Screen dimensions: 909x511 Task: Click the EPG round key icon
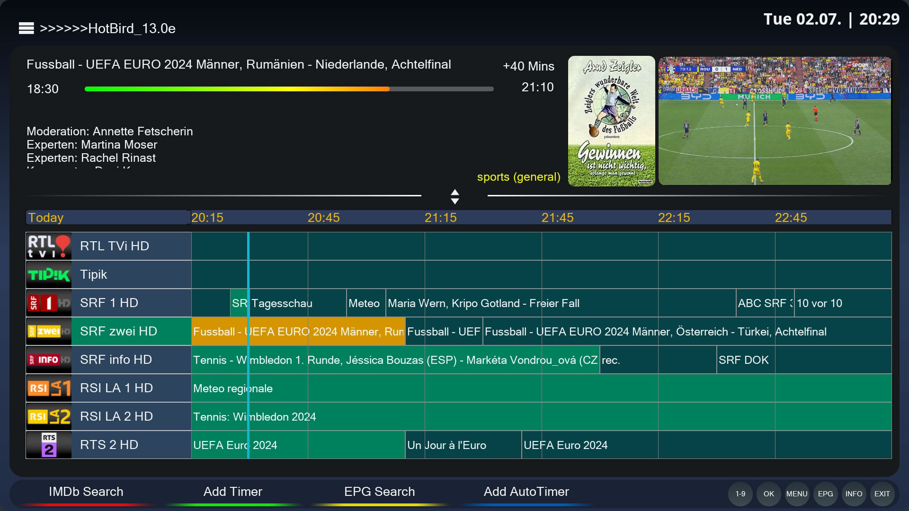click(x=826, y=493)
